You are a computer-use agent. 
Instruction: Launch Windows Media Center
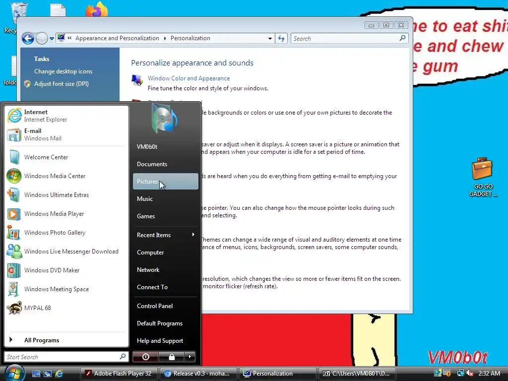pyautogui.click(x=66, y=176)
